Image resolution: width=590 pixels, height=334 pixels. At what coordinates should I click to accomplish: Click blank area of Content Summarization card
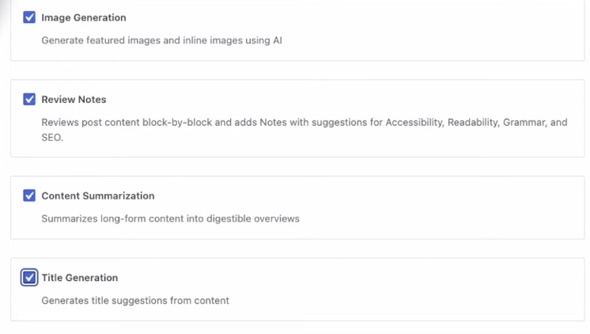[x=435, y=206]
